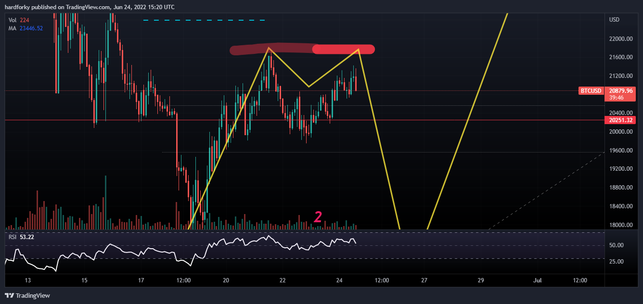Click the 50.00 level on the RSI axis

(616, 245)
